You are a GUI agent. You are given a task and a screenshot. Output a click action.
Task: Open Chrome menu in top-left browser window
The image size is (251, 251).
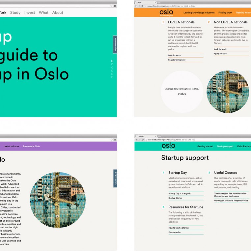115,6
